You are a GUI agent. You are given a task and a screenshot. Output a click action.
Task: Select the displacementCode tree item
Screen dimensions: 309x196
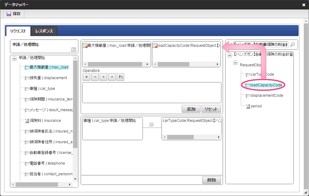coord(267,95)
